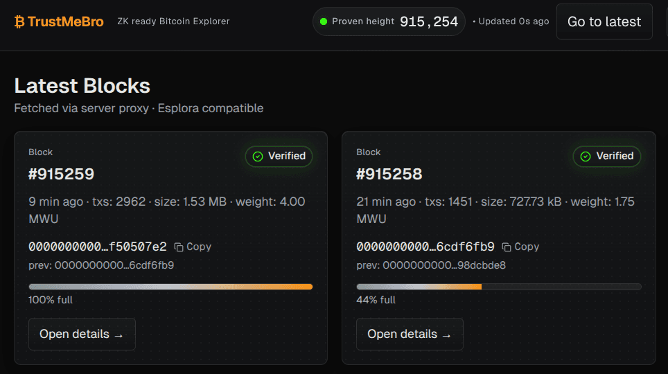Click the Updated 0s ago status text
The width and height of the screenshot is (668, 374).
pyautogui.click(x=511, y=21)
